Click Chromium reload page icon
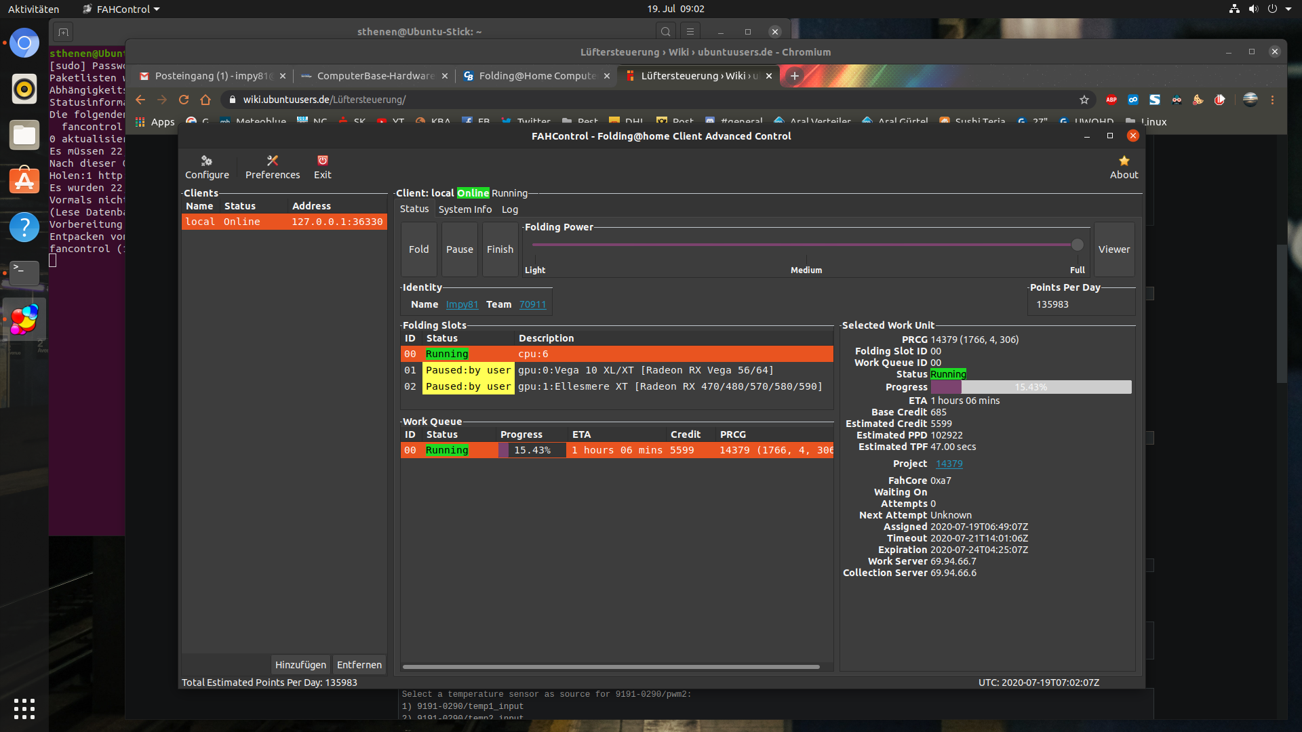The width and height of the screenshot is (1302, 732). pyautogui.click(x=184, y=100)
